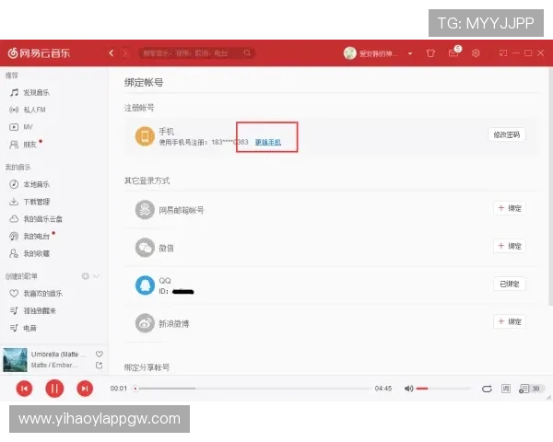Click the 更换手机 link
Viewport: 553px width, 442px height.
tap(268, 142)
